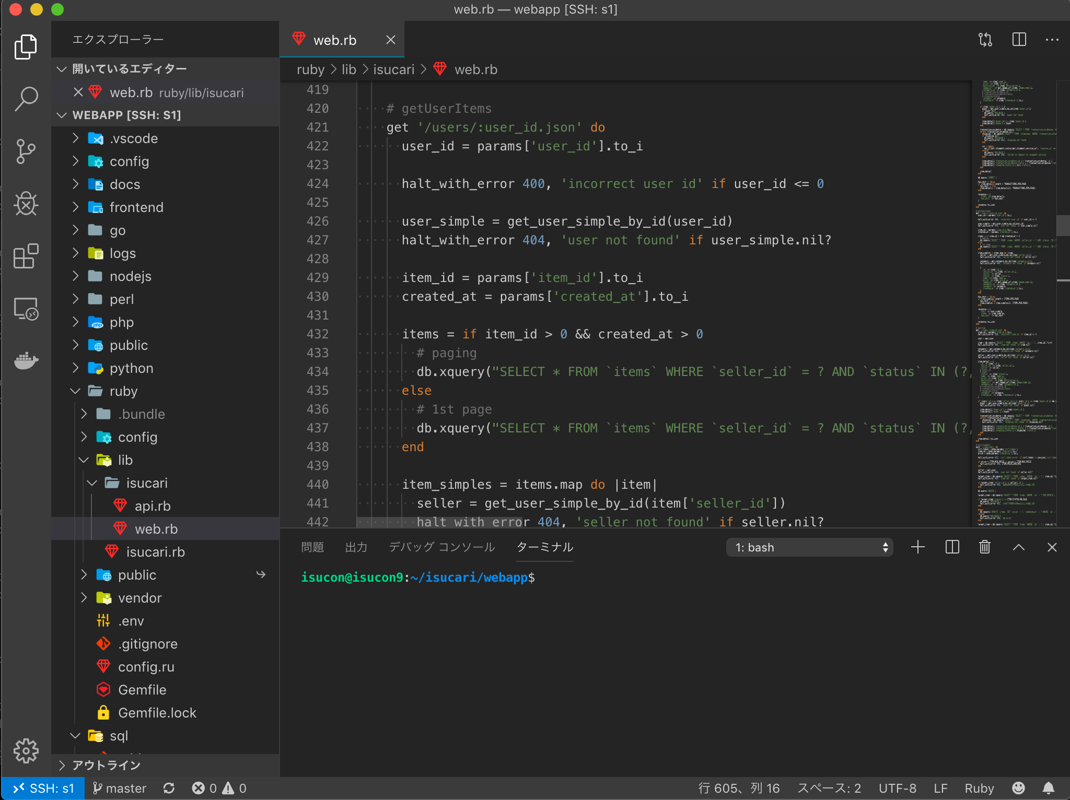The height and width of the screenshot is (800, 1070).
Task: Click the master branch indicator
Action: (119, 788)
